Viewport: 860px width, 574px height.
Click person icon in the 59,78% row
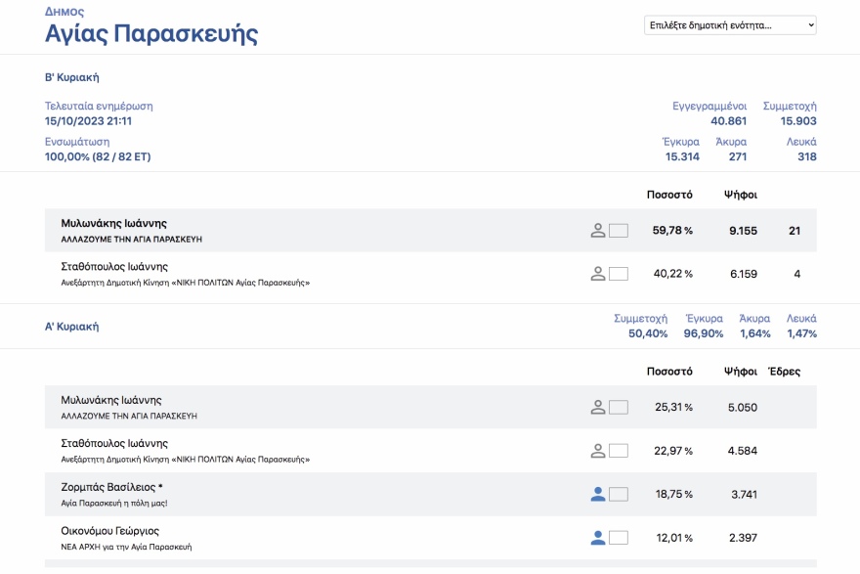pos(598,231)
